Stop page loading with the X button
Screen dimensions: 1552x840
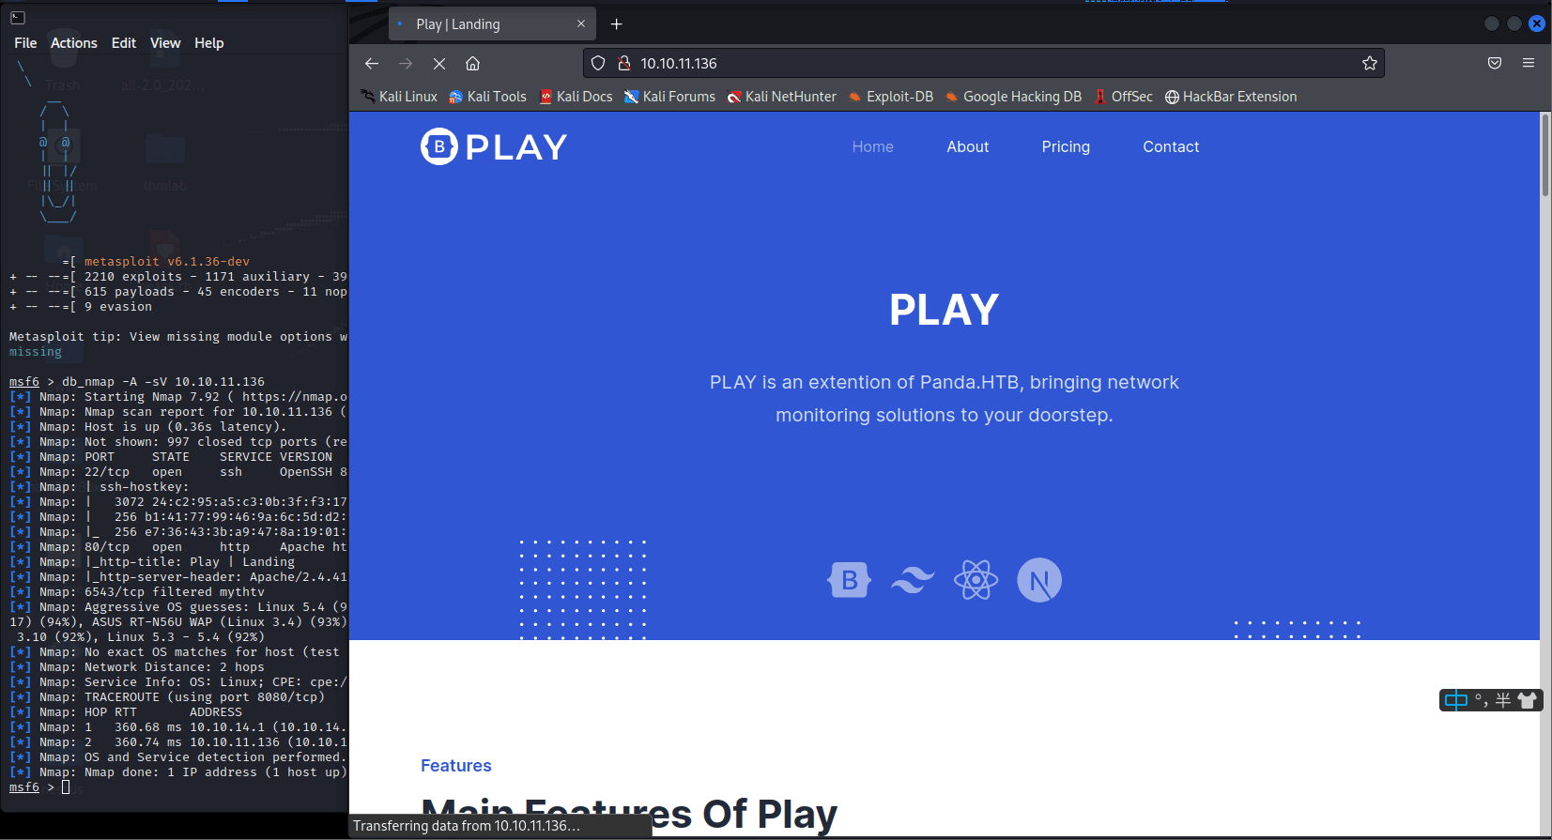point(438,64)
